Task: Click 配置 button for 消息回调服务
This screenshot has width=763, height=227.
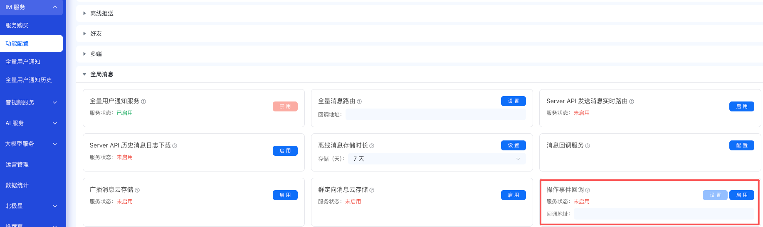Action: [x=741, y=145]
